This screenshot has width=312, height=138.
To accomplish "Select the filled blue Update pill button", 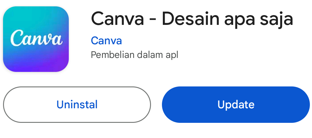I will (236, 105).
